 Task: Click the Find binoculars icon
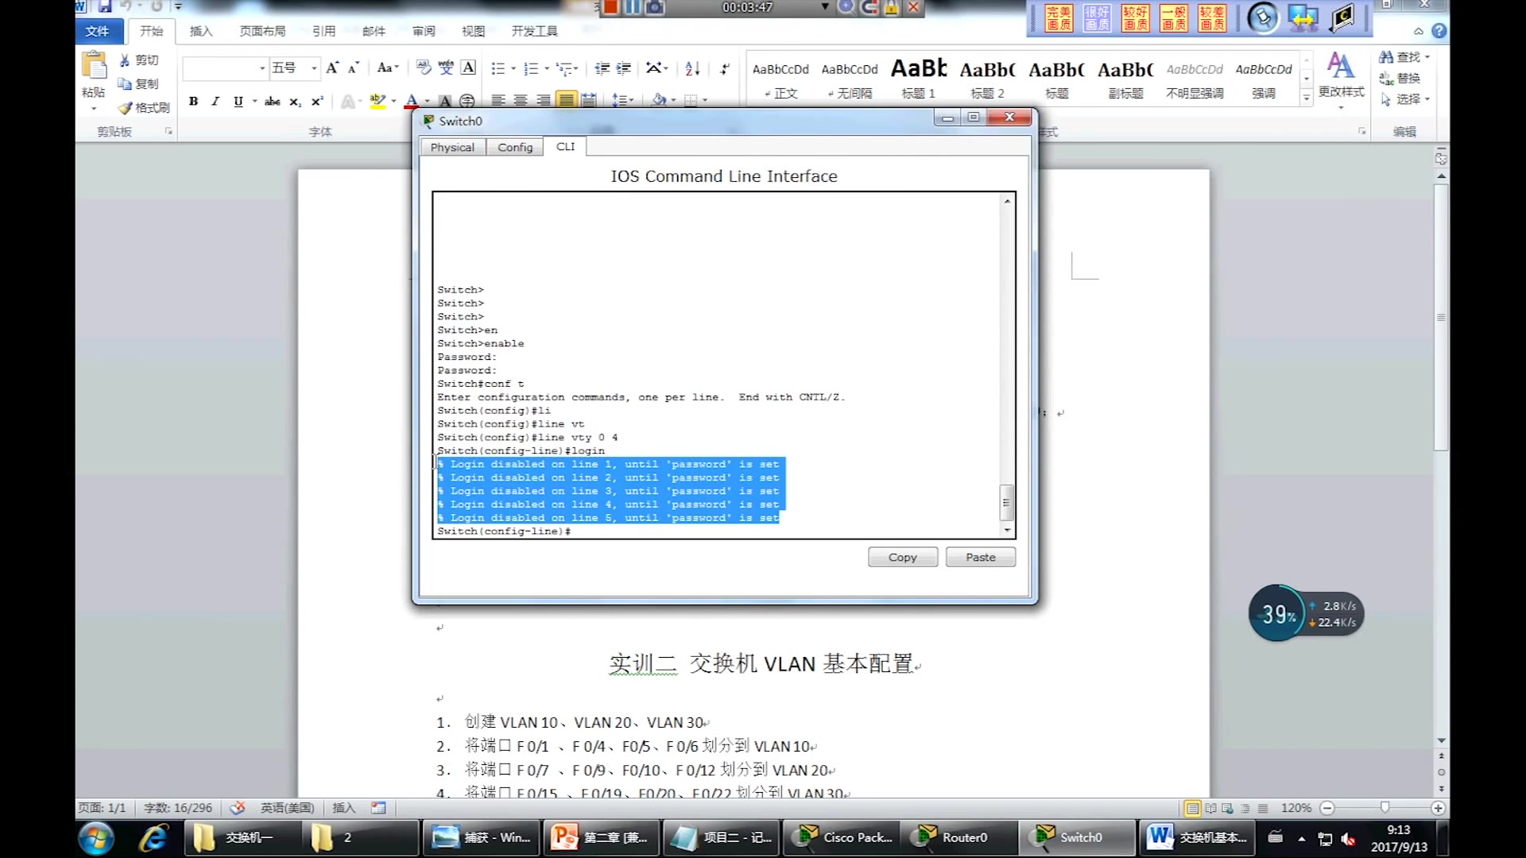(x=1386, y=57)
